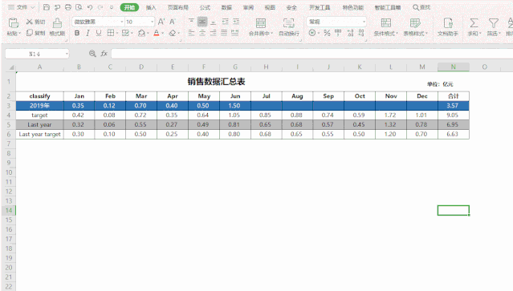Screen dimensions: 513x291
Task: Increase decimal places
Action: point(350,33)
